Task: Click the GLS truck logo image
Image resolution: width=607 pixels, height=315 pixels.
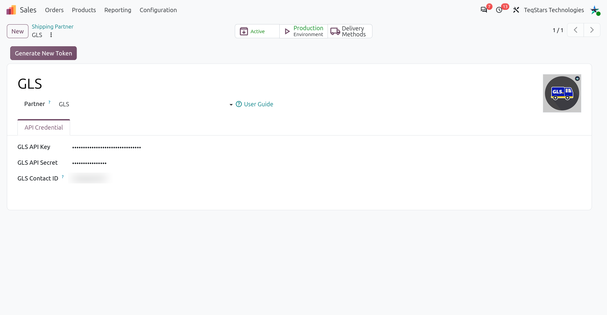Action: (562, 93)
